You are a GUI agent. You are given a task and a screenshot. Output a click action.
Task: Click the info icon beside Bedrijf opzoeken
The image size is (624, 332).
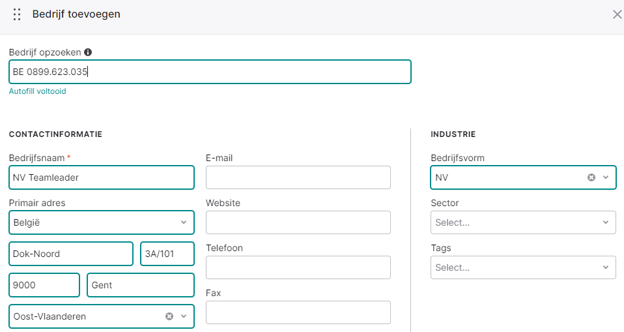pyautogui.click(x=88, y=52)
